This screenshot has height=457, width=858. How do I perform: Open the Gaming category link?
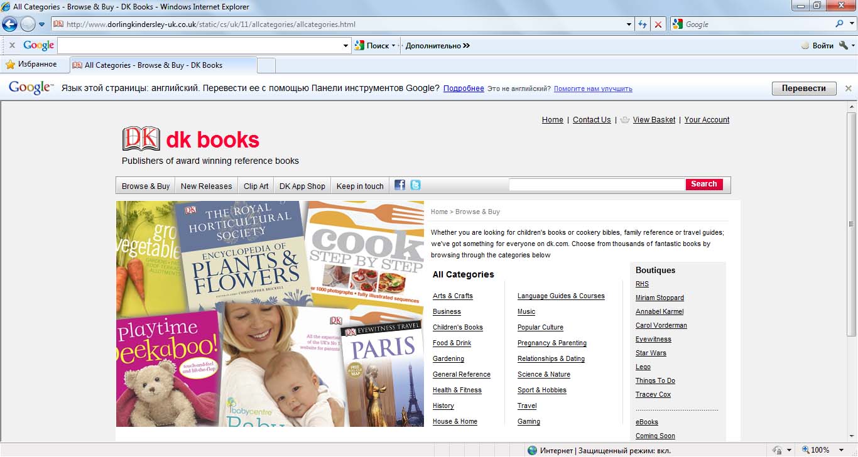pos(529,422)
